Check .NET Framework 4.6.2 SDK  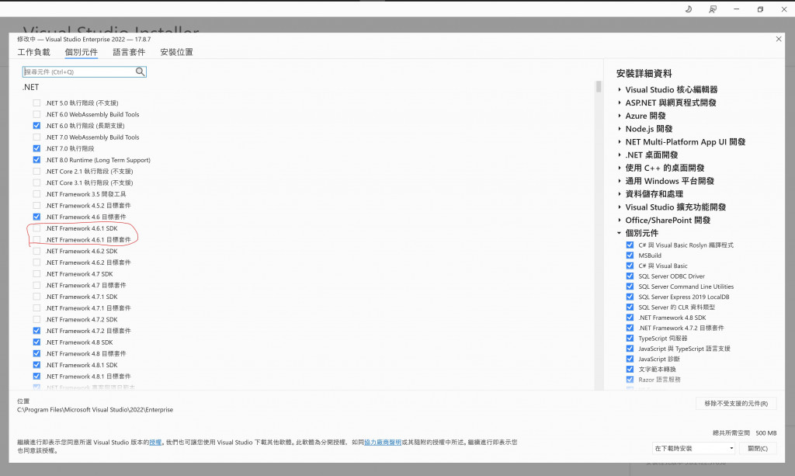[x=36, y=252]
